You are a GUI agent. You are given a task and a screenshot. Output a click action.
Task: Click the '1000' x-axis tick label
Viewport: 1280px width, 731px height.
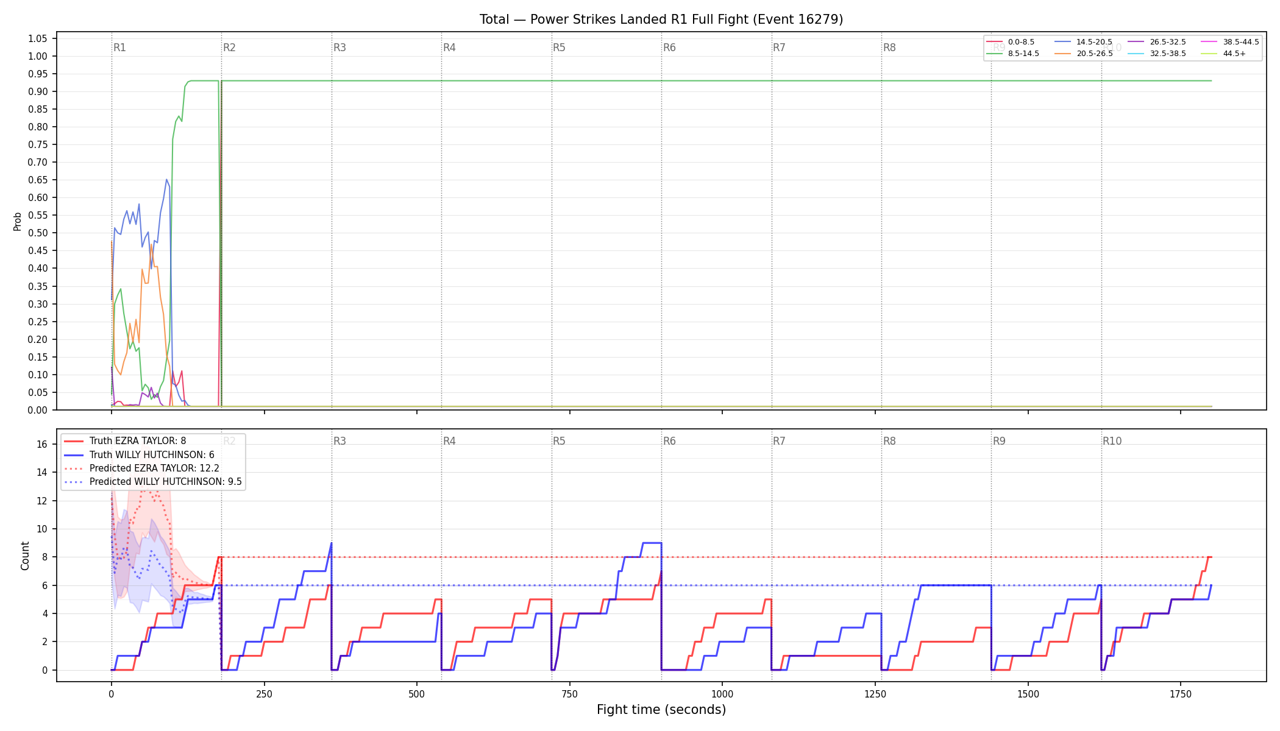pyautogui.click(x=722, y=694)
